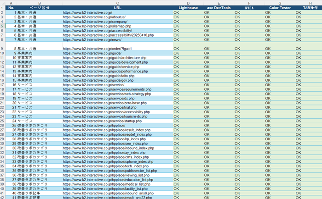Open the /company/ URL link
The height and width of the screenshot is (199, 322).
tap(95, 22)
